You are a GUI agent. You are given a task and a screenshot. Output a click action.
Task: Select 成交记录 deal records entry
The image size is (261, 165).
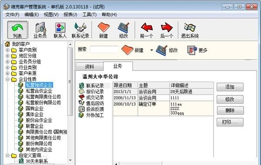95,98
